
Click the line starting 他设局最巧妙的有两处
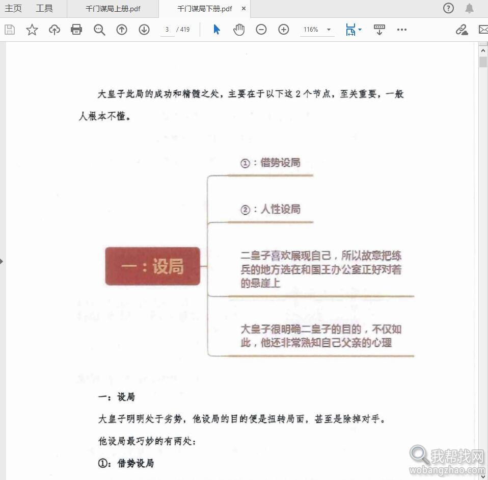pyautogui.click(x=147, y=441)
